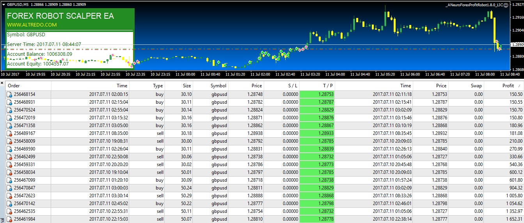The image size is (524, 223).
Task: Sort by the Profit column header
Action: pos(503,86)
